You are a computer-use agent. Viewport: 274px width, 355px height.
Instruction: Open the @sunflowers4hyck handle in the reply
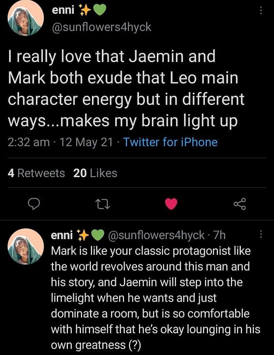click(x=157, y=235)
